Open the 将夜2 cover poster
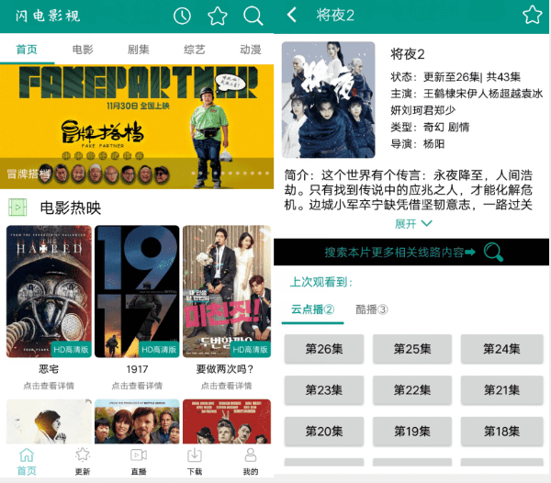This screenshot has width=551, height=483. pyautogui.click(x=328, y=100)
